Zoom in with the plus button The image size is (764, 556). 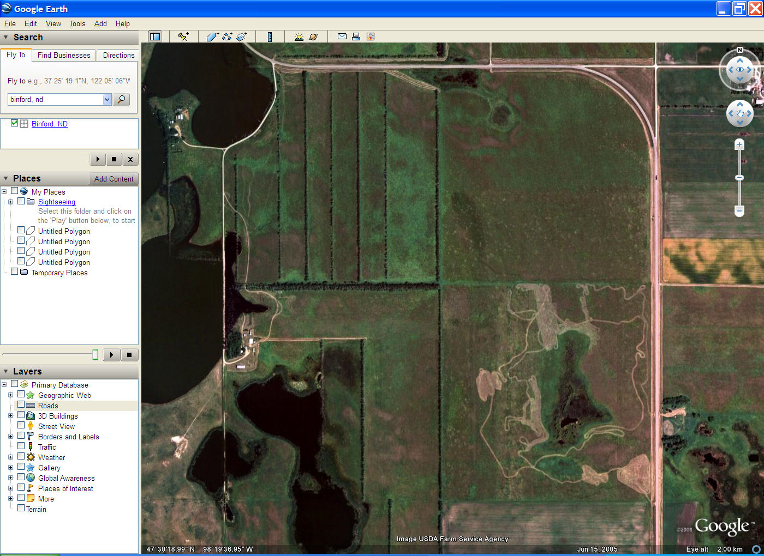click(x=739, y=144)
